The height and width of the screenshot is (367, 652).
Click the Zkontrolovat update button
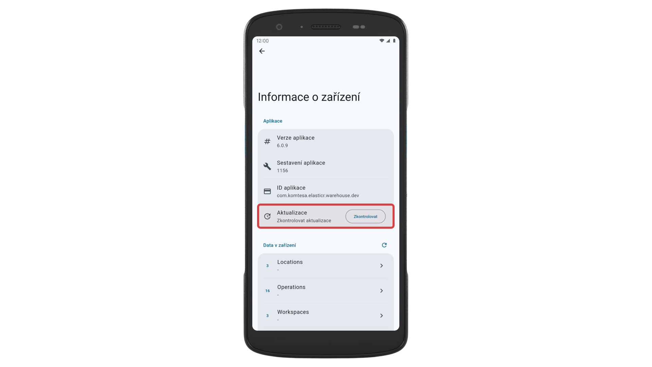tap(365, 216)
